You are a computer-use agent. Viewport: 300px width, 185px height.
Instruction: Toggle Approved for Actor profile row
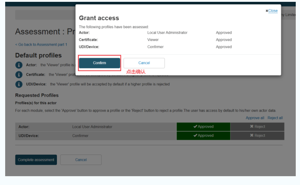[x=203, y=127]
